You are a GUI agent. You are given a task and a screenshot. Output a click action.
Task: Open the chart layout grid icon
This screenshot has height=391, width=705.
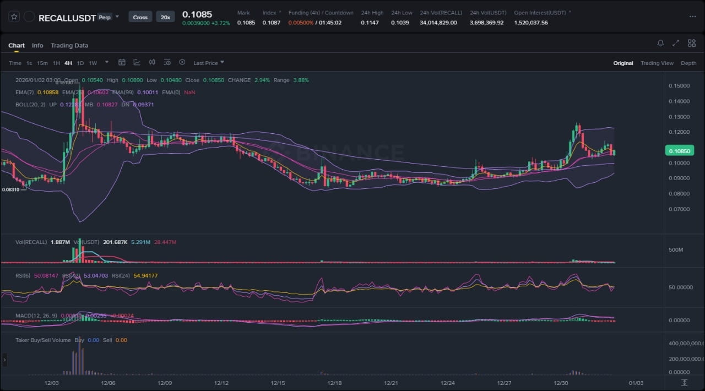pos(691,43)
